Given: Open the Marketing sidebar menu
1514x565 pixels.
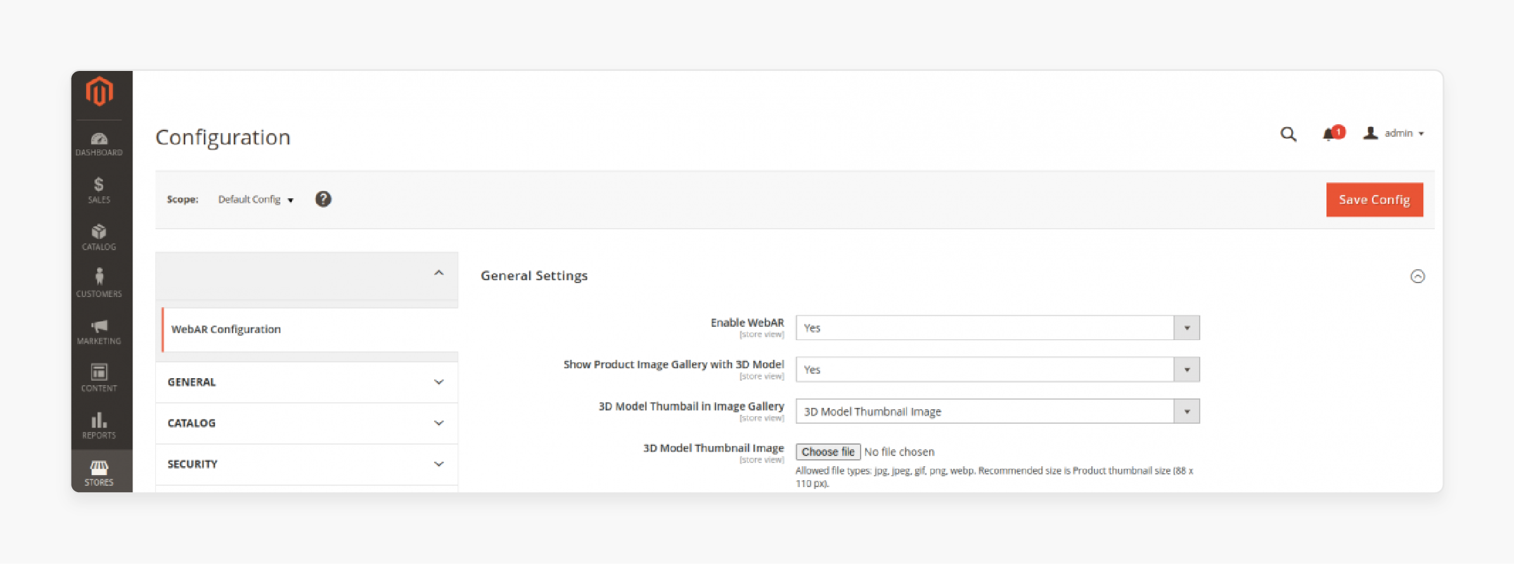Looking at the screenshot, I should point(99,331).
